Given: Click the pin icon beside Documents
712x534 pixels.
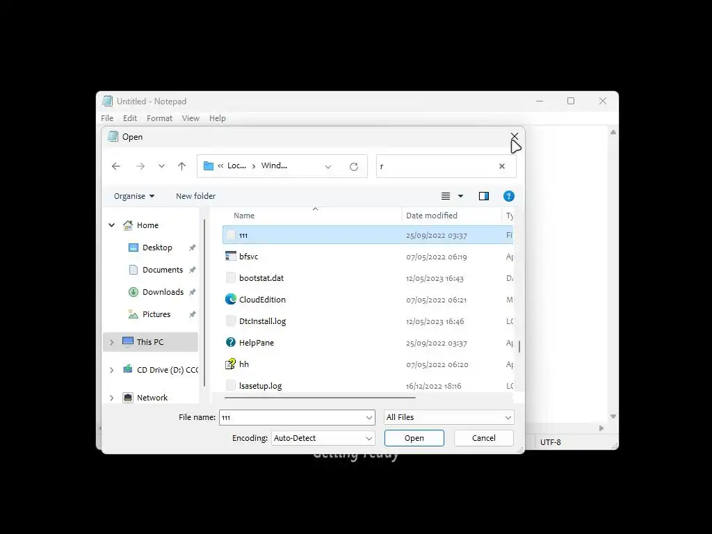Looking at the screenshot, I should (x=193, y=270).
